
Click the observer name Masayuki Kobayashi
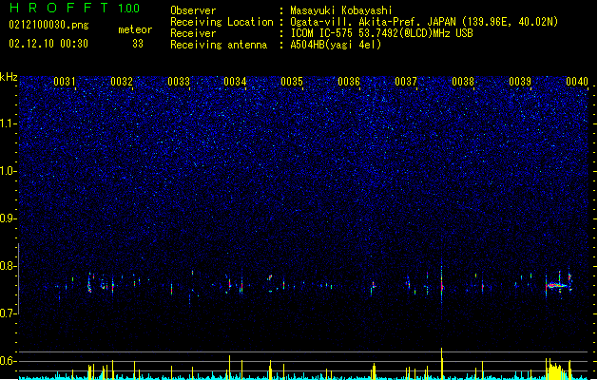341,10
